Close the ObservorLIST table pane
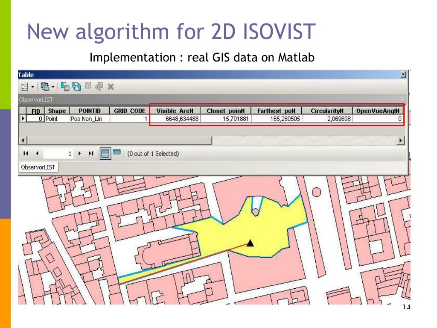This screenshot has width=437, height=328. coord(402,99)
